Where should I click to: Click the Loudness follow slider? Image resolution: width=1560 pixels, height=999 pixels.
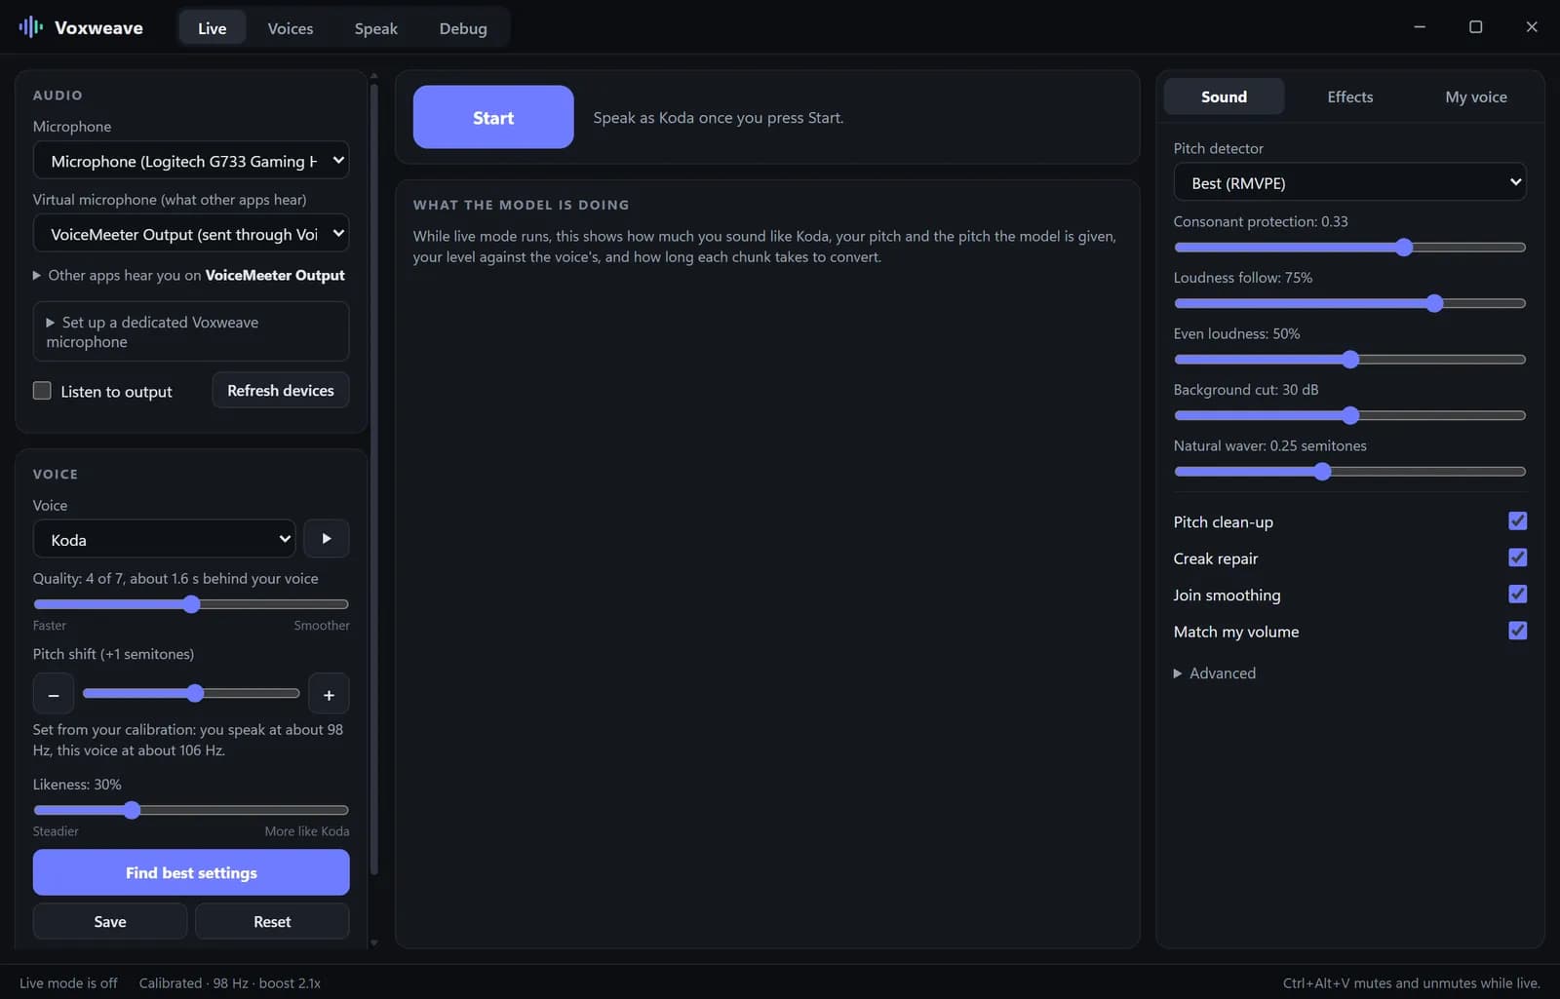tap(1349, 303)
